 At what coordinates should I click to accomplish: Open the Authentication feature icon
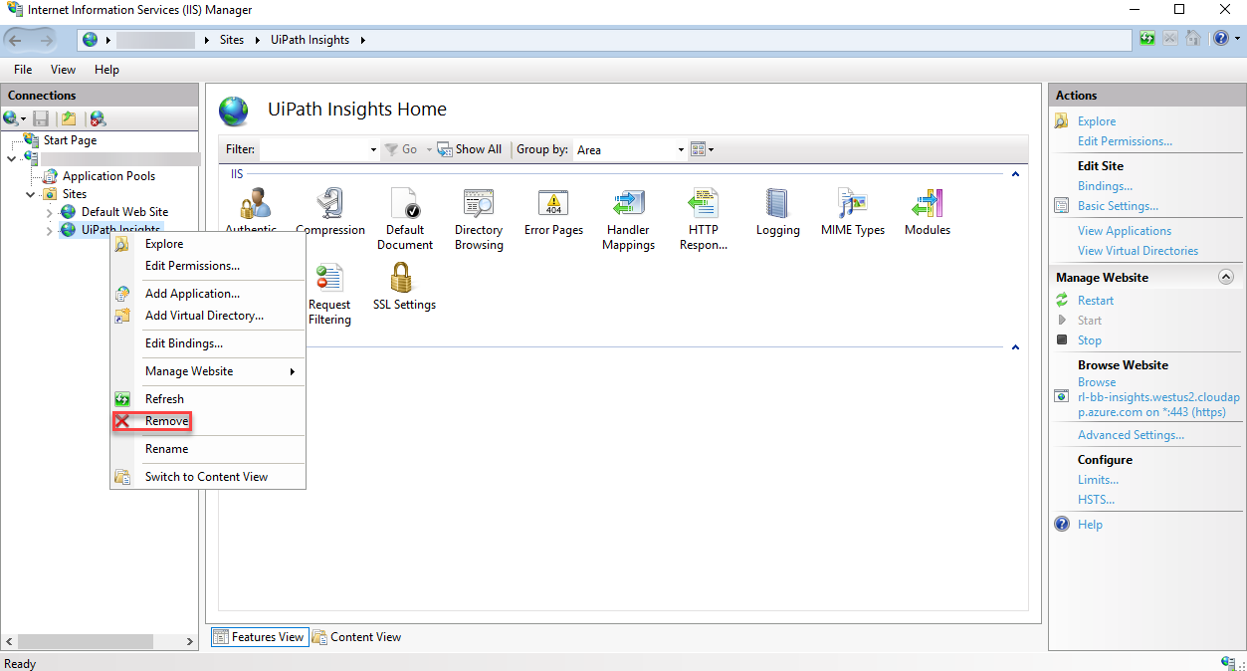255,204
